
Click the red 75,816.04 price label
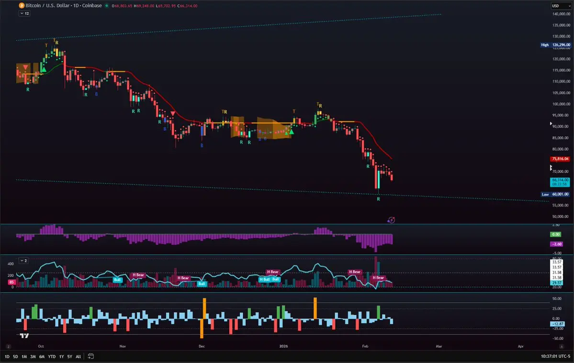click(560, 159)
